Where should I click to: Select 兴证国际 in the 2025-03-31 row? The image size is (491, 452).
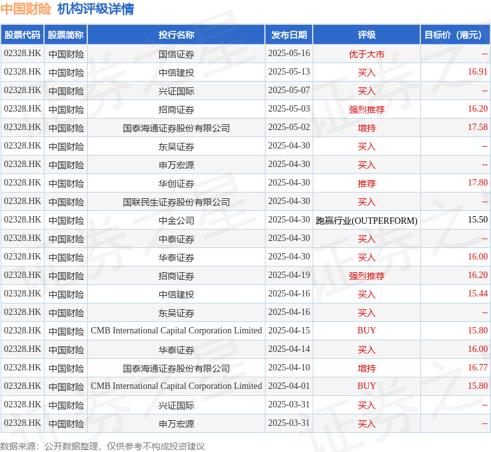coord(176,405)
